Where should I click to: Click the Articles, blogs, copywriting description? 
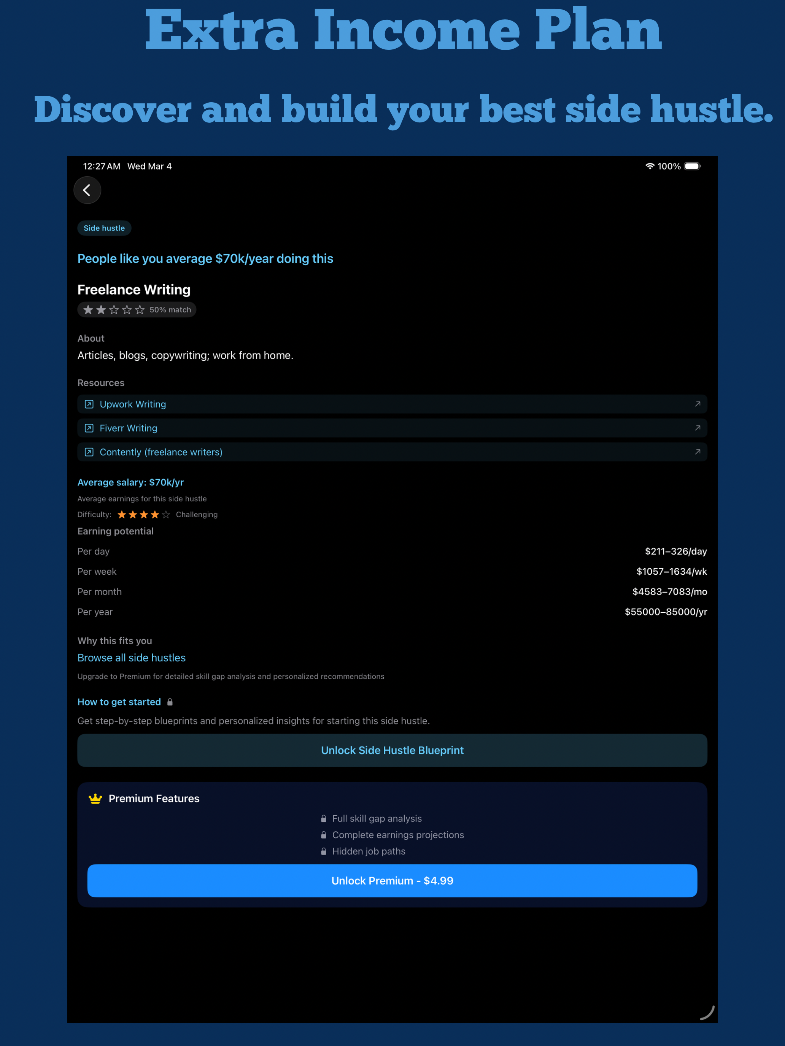186,355
